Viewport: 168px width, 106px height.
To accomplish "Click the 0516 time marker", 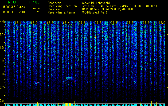I will (98, 23).
